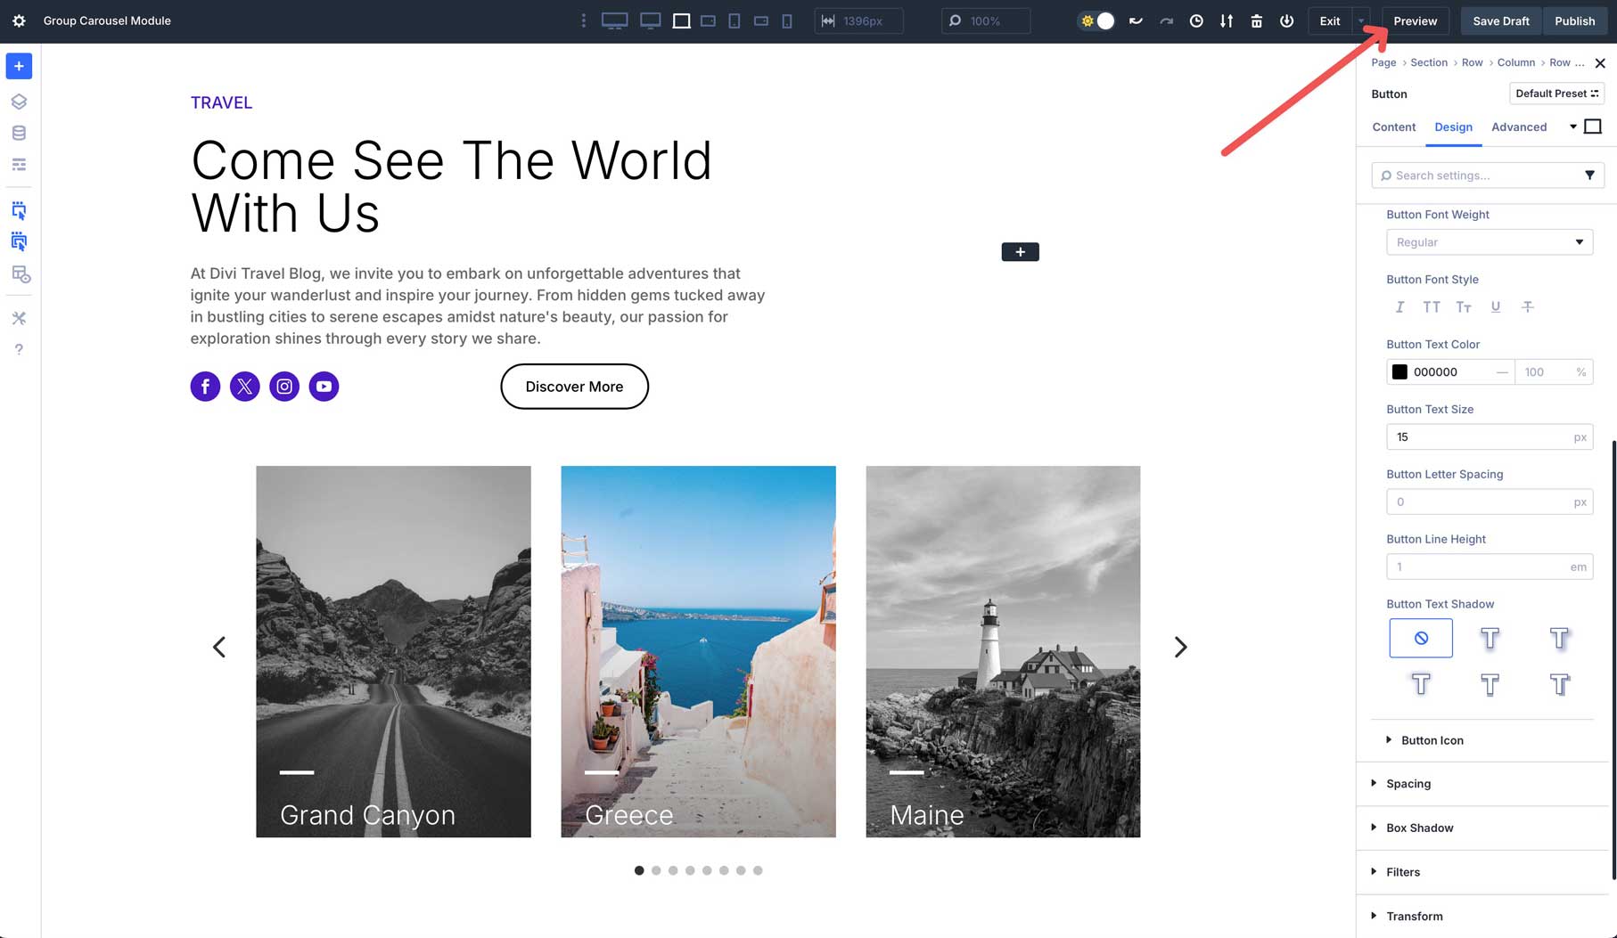
Task: Open the Advanced tab
Action: (1519, 127)
